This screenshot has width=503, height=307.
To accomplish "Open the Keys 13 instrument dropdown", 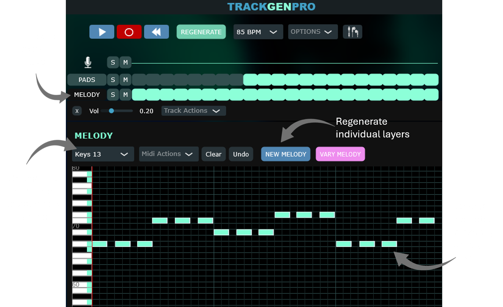I will (102, 154).
